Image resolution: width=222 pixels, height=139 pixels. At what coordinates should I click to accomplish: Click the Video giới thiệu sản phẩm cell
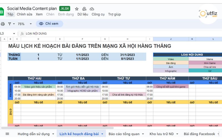(x=38, y=87)
